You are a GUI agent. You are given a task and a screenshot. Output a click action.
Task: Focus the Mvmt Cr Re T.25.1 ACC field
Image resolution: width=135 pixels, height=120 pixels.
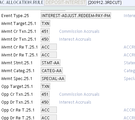[49, 47]
